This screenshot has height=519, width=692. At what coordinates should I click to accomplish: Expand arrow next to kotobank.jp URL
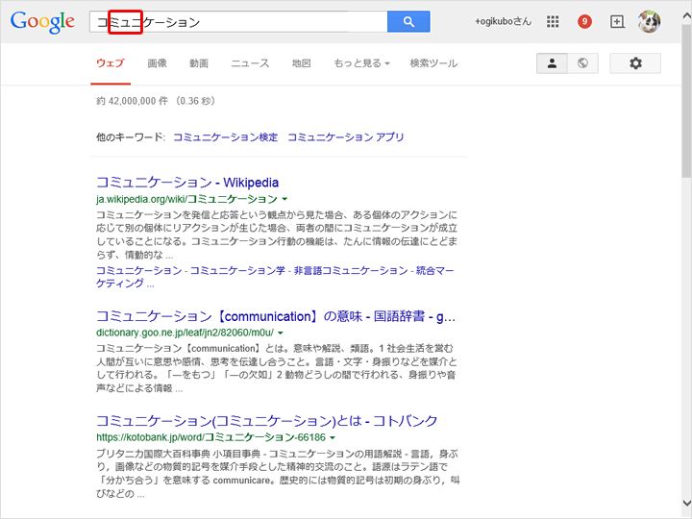click(333, 438)
